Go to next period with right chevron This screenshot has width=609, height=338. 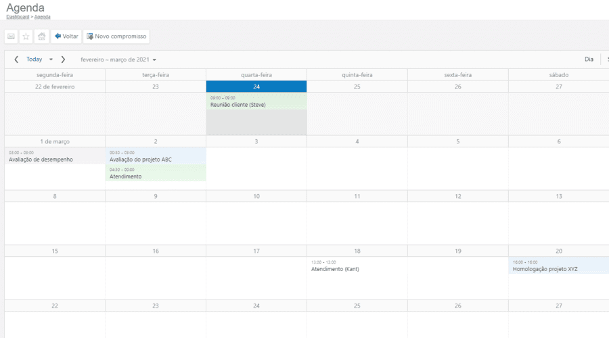[63, 59]
